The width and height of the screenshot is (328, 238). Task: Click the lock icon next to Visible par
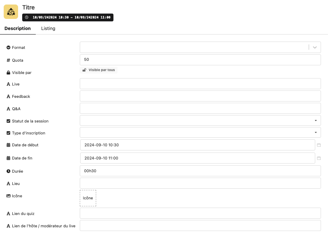click(8, 73)
